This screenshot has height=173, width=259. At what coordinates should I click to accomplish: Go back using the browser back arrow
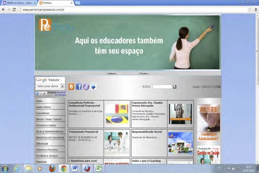(x=3, y=9)
